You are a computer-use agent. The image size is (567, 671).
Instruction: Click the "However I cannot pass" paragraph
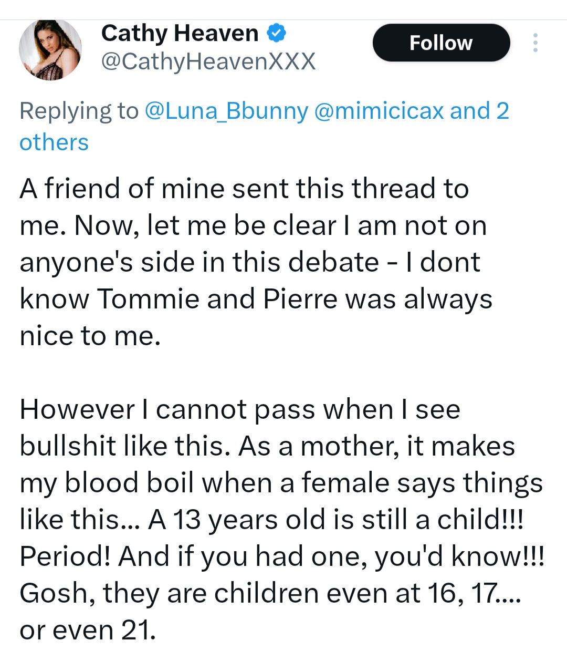pyautogui.click(x=240, y=409)
